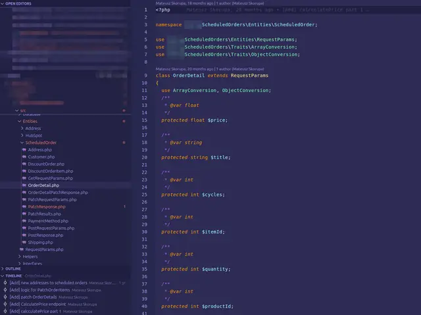Click commit icon for new addresses entry
Image resolution: width=421 pixels, height=315 pixels.
[5, 283]
